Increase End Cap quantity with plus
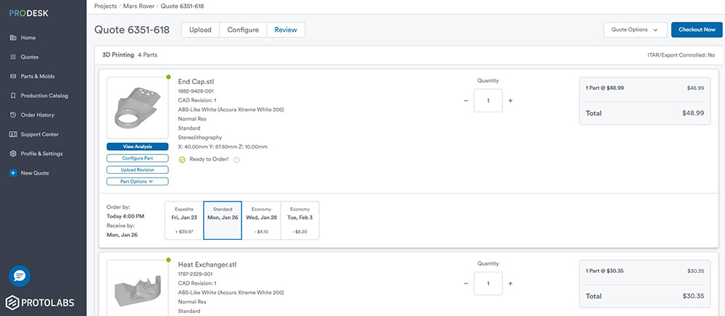This screenshot has width=725, height=316. (510, 101)
